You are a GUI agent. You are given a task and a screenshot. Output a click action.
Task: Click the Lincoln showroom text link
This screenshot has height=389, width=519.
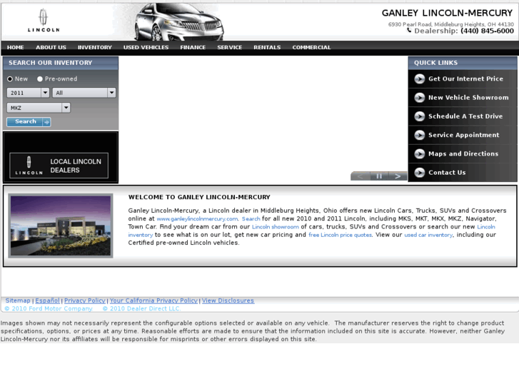coord(276,227)
